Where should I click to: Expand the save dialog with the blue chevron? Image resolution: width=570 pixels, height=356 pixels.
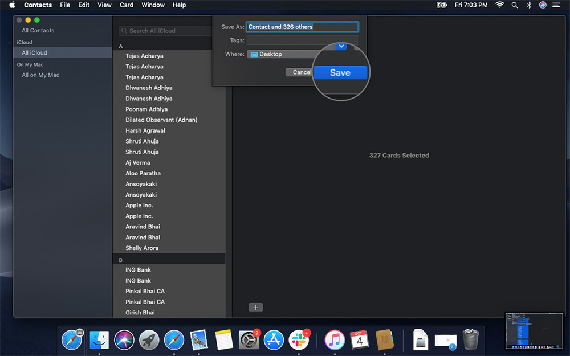point(341,46)
